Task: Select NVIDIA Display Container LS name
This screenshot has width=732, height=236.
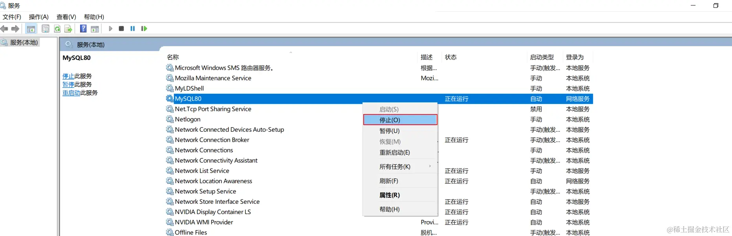Action: pos(213,212)
